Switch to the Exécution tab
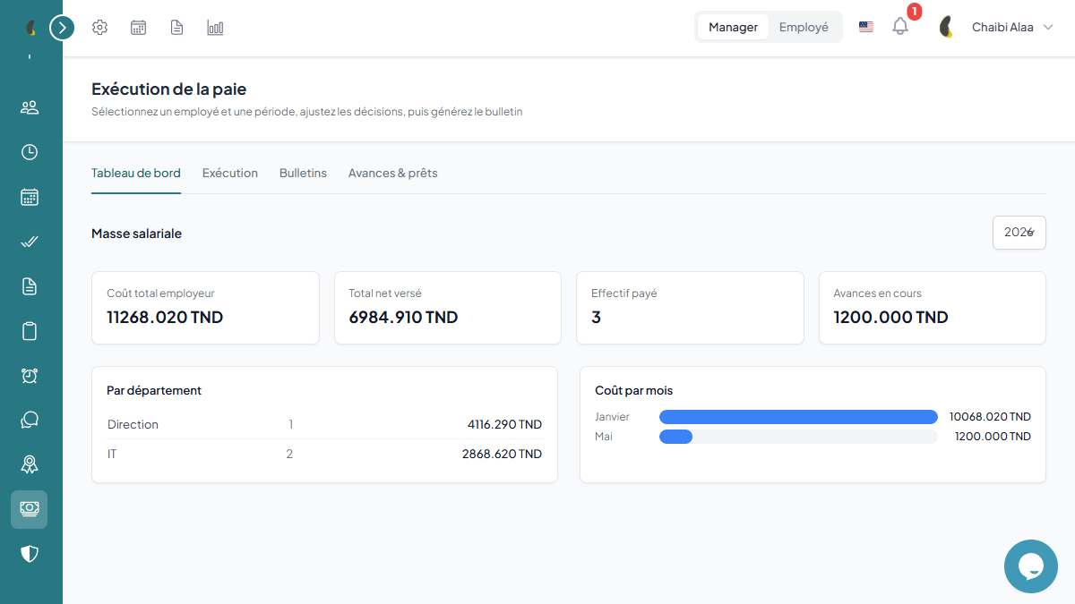The height and width of the screenshot is (604, 1075). [x=230, y=173]
